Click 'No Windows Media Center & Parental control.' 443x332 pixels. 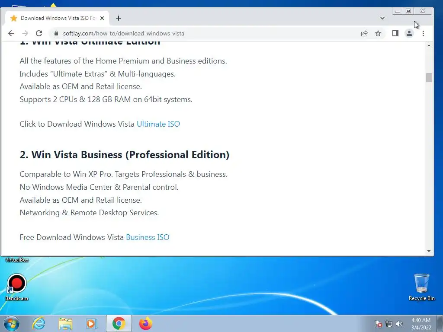99,187
